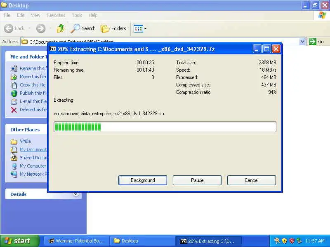The width and height of the screenshot is (330, 247).
Task: Click the Publish this file globe icon
Action: (14, 93)
